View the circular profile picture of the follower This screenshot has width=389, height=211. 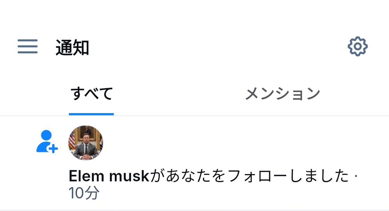pos(86,143)
